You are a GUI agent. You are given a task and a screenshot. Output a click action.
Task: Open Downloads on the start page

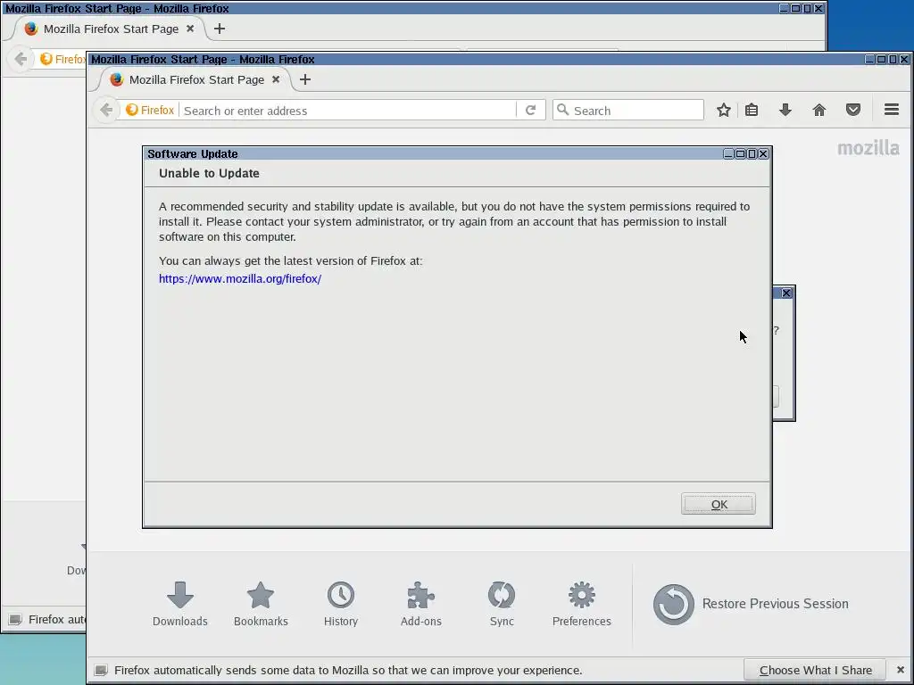[180, 604]
